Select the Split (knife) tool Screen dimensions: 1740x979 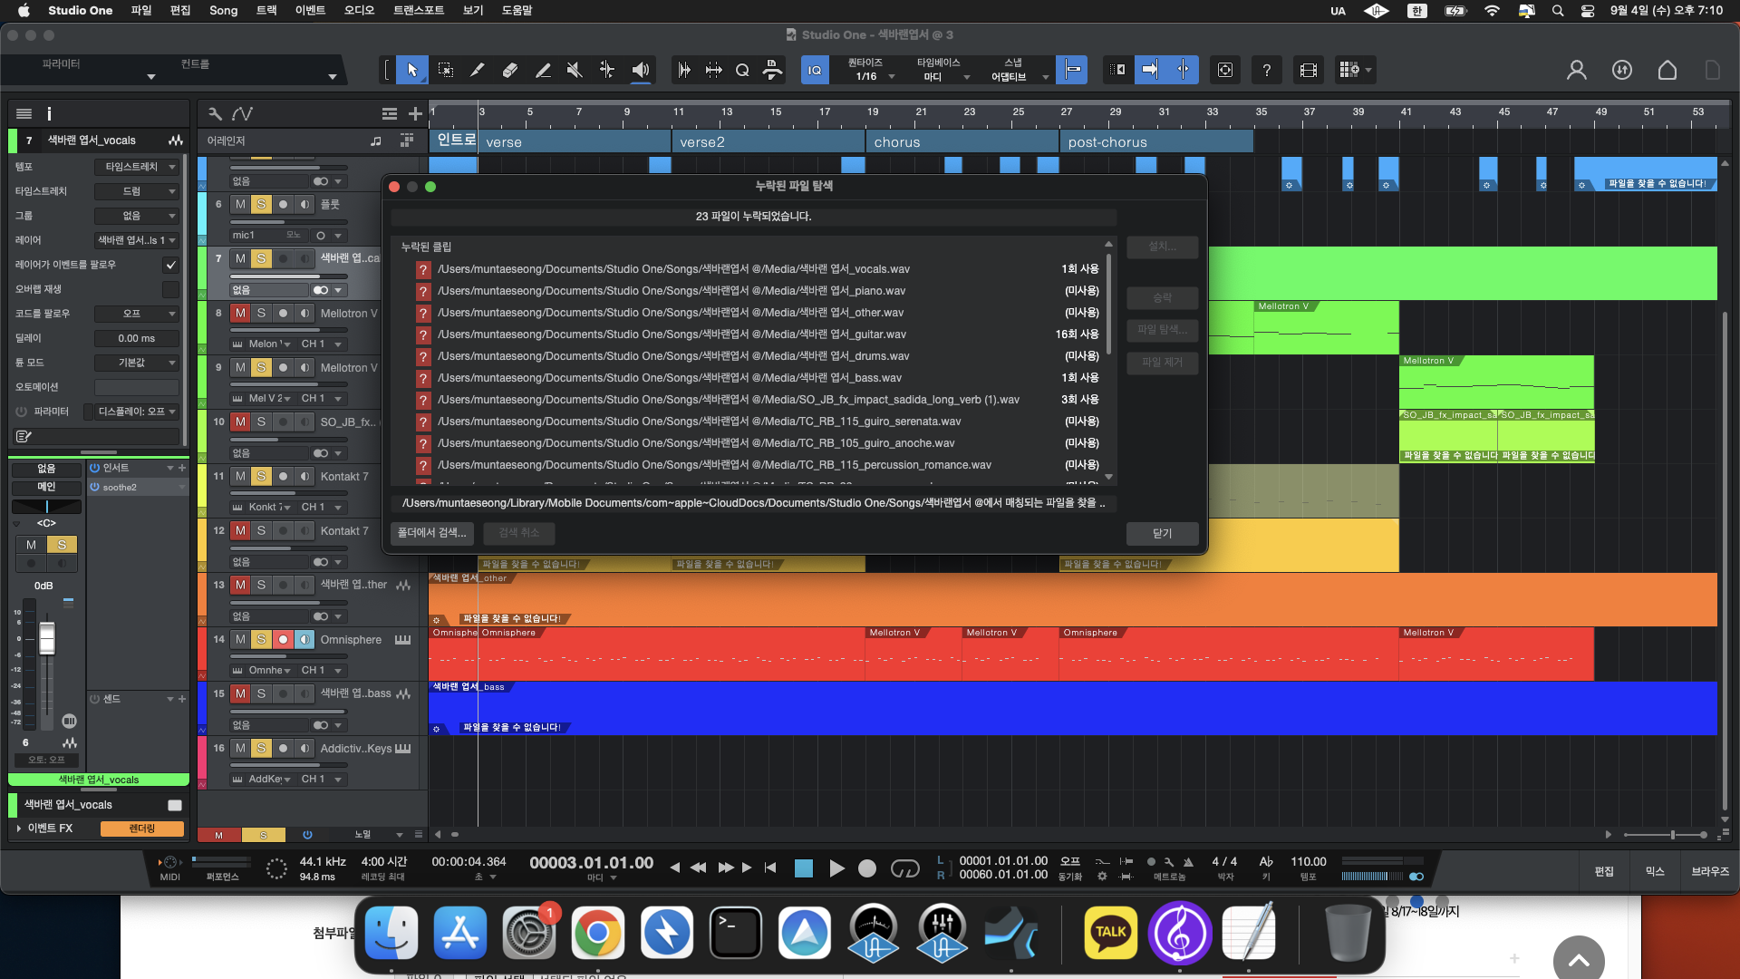(x=477, y=70)
